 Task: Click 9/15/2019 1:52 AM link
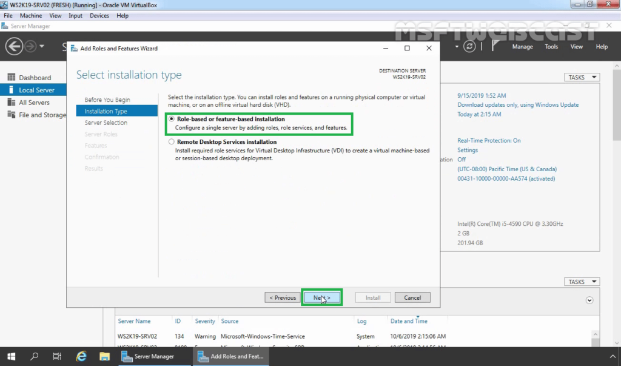point(482,95)
